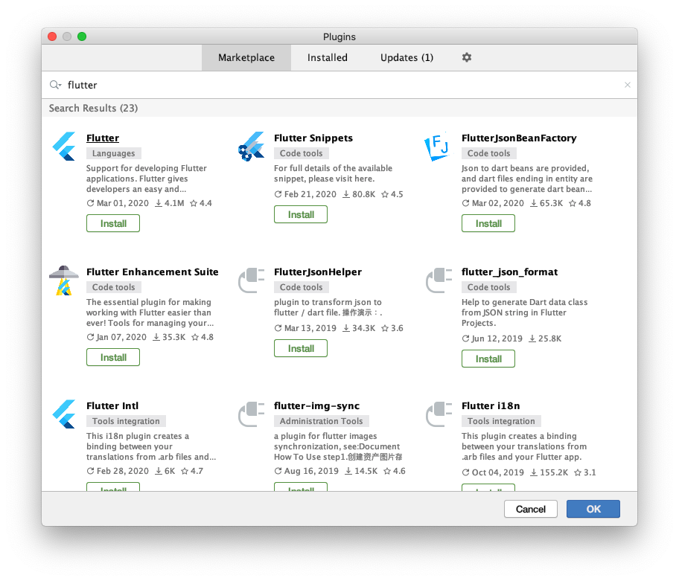This screenshot has height=581, width=679.
Task: Click the Languages tag under Flutter
Action: coord(113,153)
